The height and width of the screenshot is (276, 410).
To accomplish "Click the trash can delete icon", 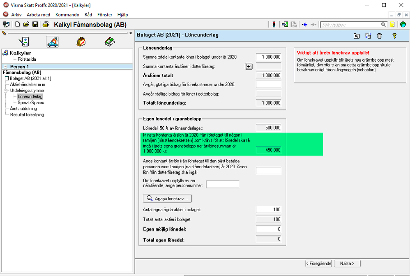I will click(380, 36).
